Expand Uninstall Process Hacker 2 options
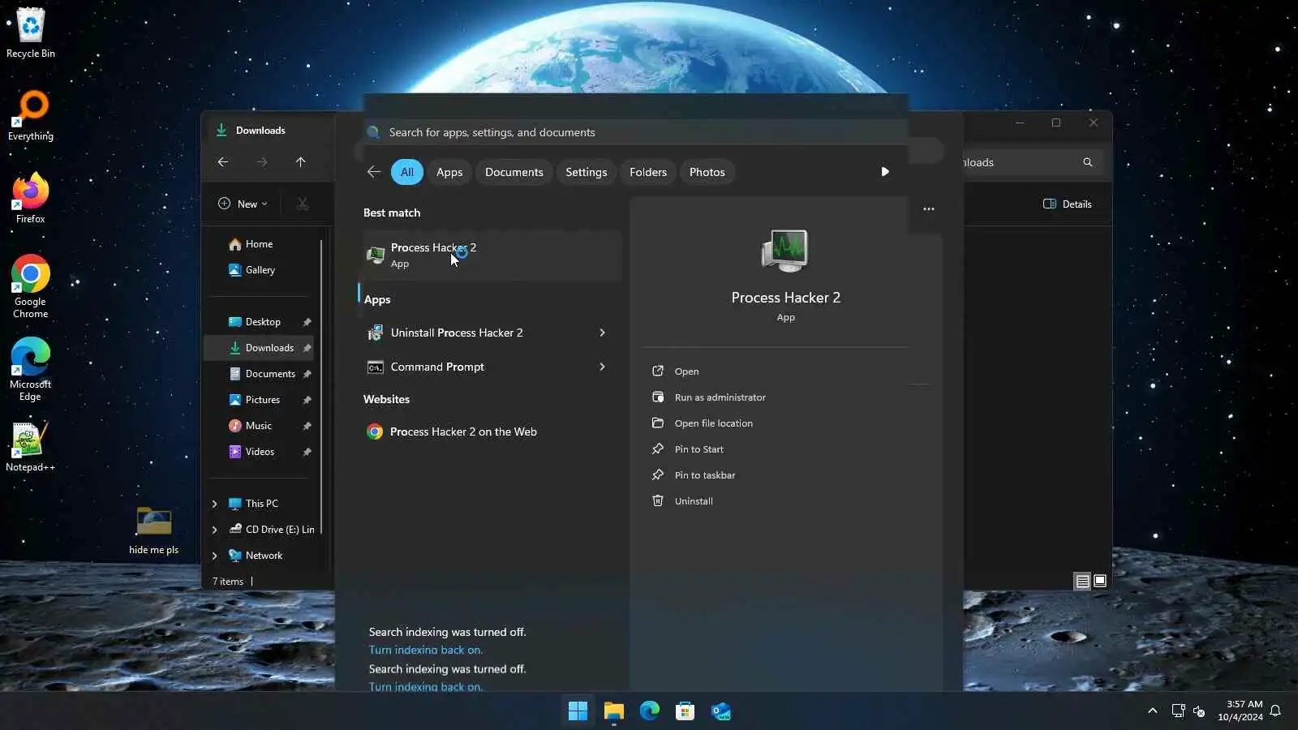Image resolution: width=1298 pixels, height=730 pixels. [x=602, y=333]
